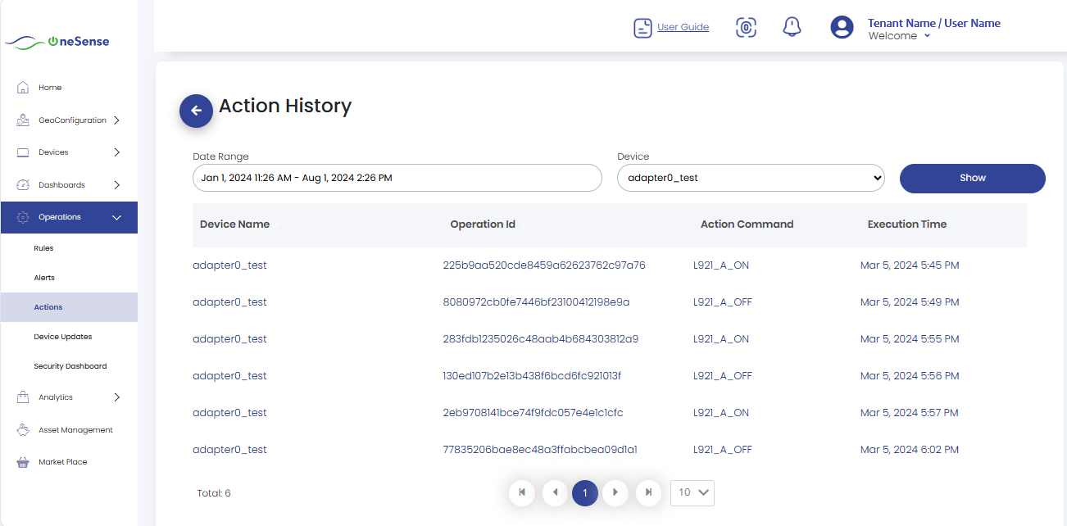Click the previous page arrow
Screen dimensions: 1067x526
coord(555,492)
